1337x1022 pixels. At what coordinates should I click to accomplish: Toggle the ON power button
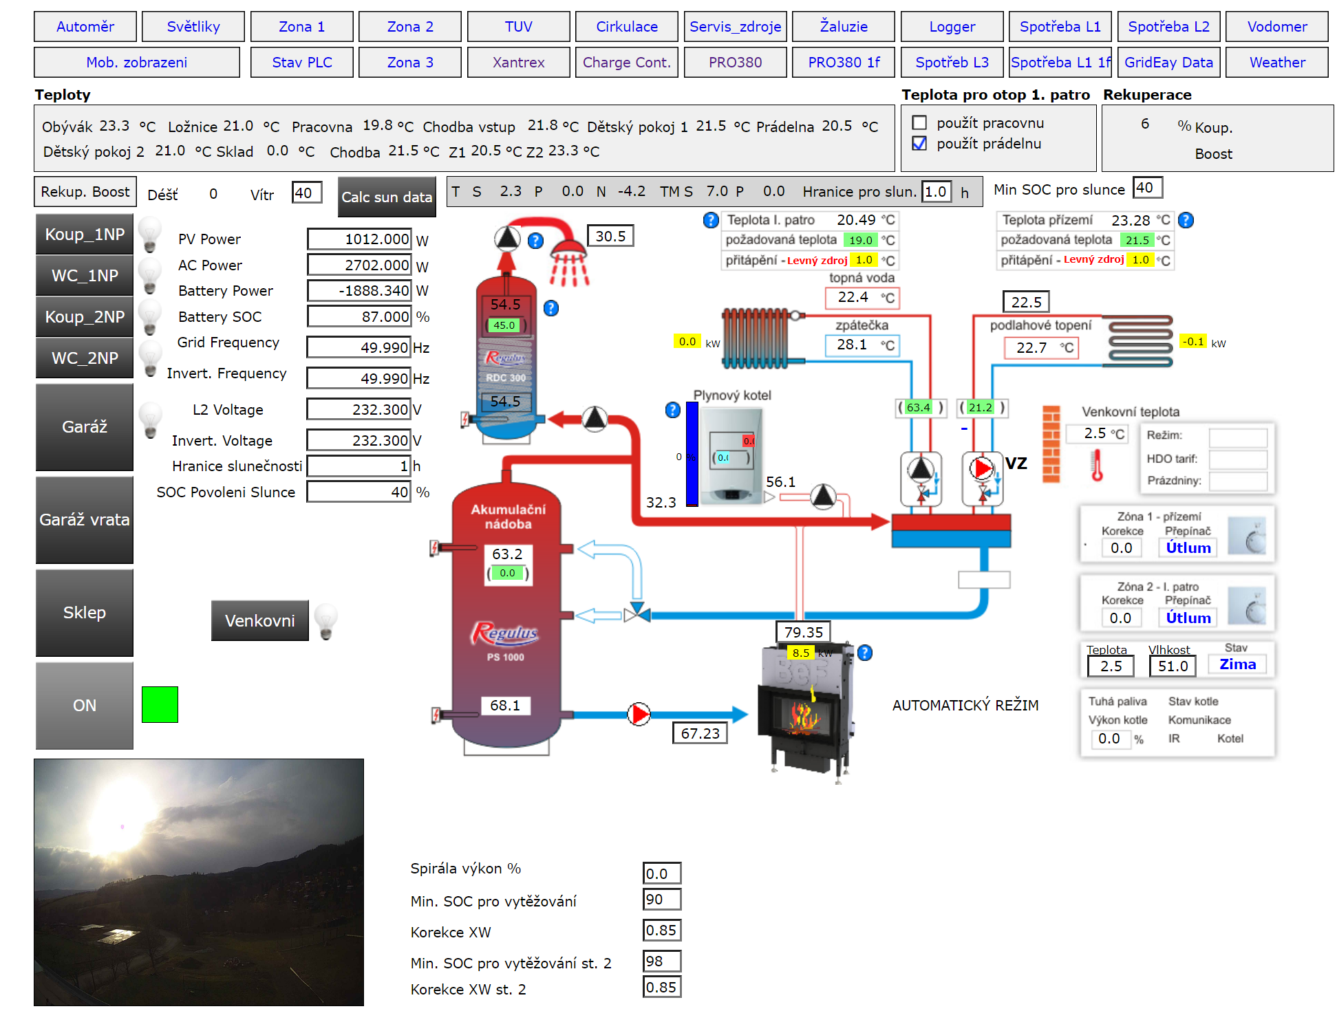(x=85, y=706)
